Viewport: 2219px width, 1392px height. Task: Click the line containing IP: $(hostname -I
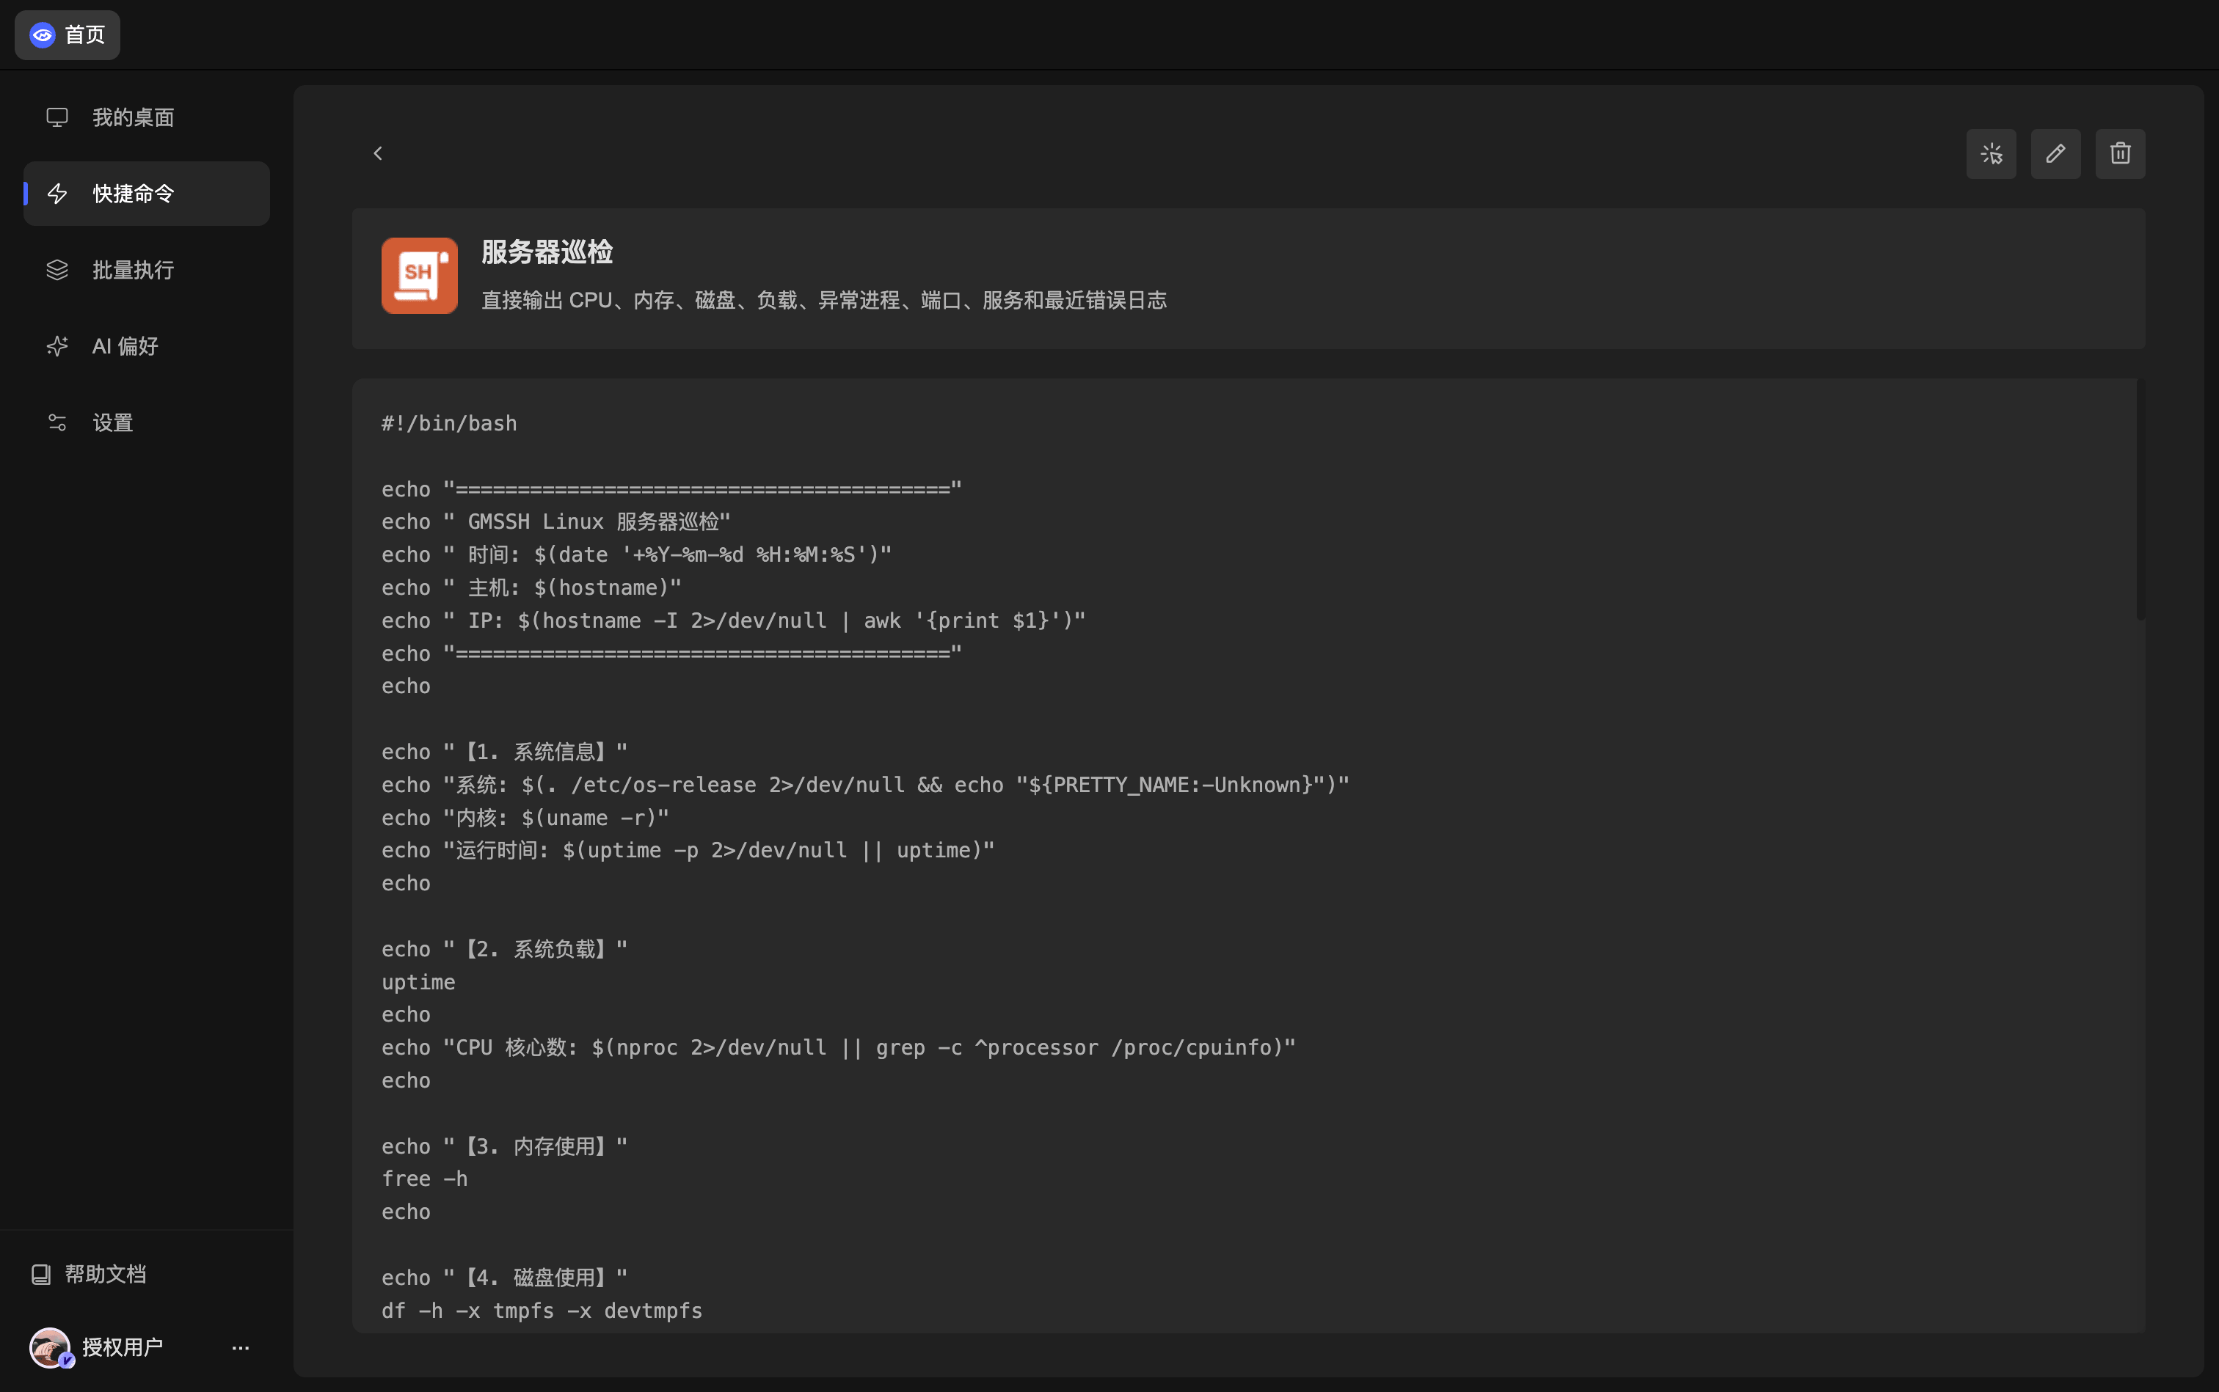[x=734, y=620]
